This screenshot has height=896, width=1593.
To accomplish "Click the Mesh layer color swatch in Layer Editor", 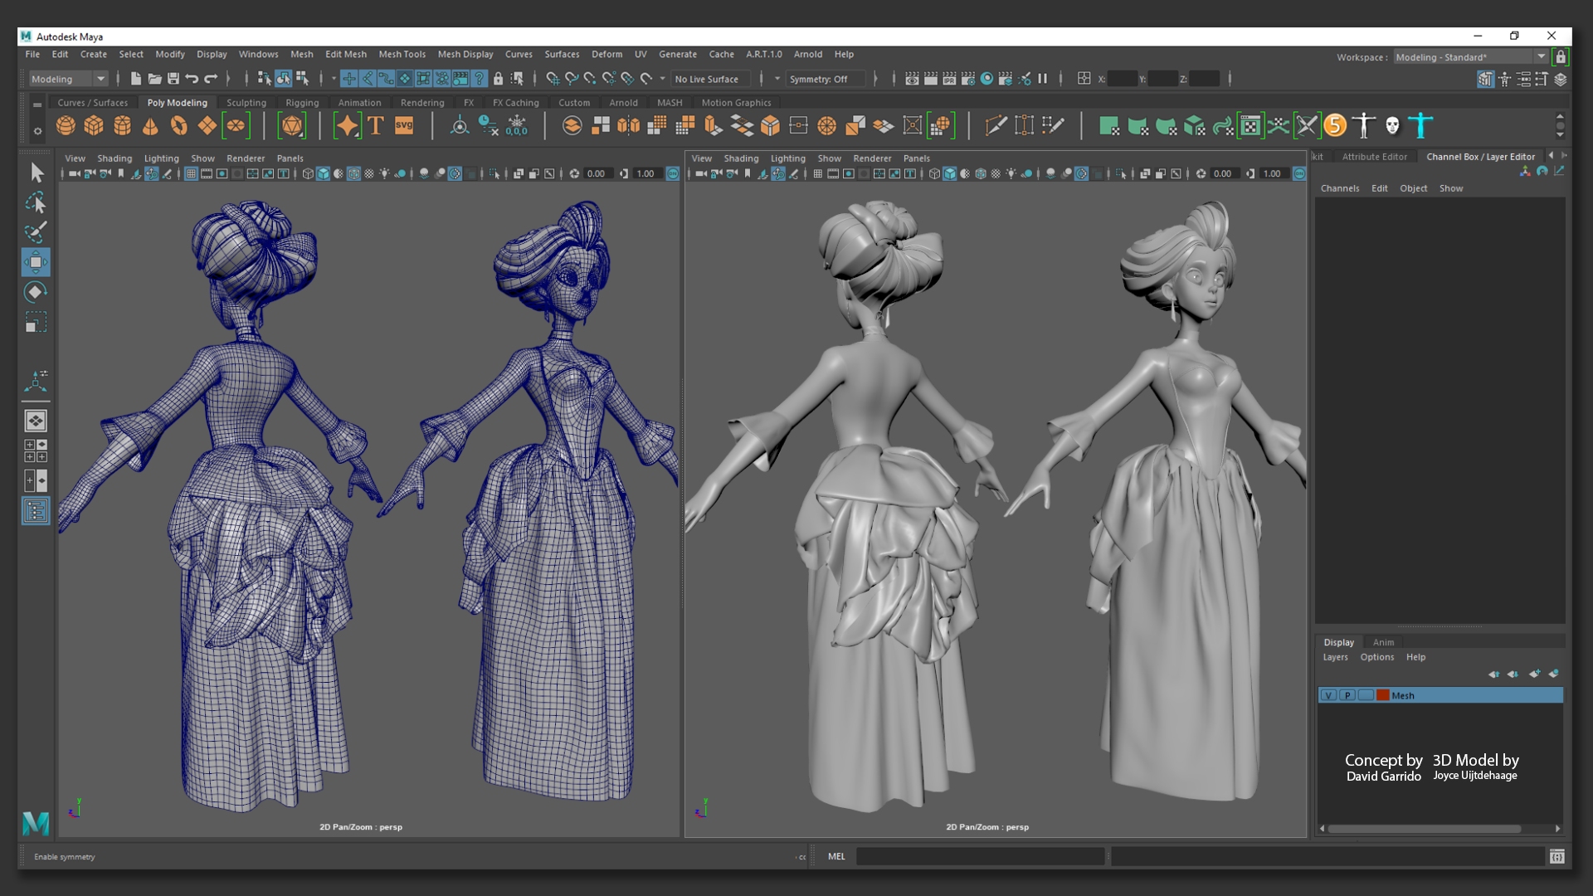I will (x=1381, y=694).
